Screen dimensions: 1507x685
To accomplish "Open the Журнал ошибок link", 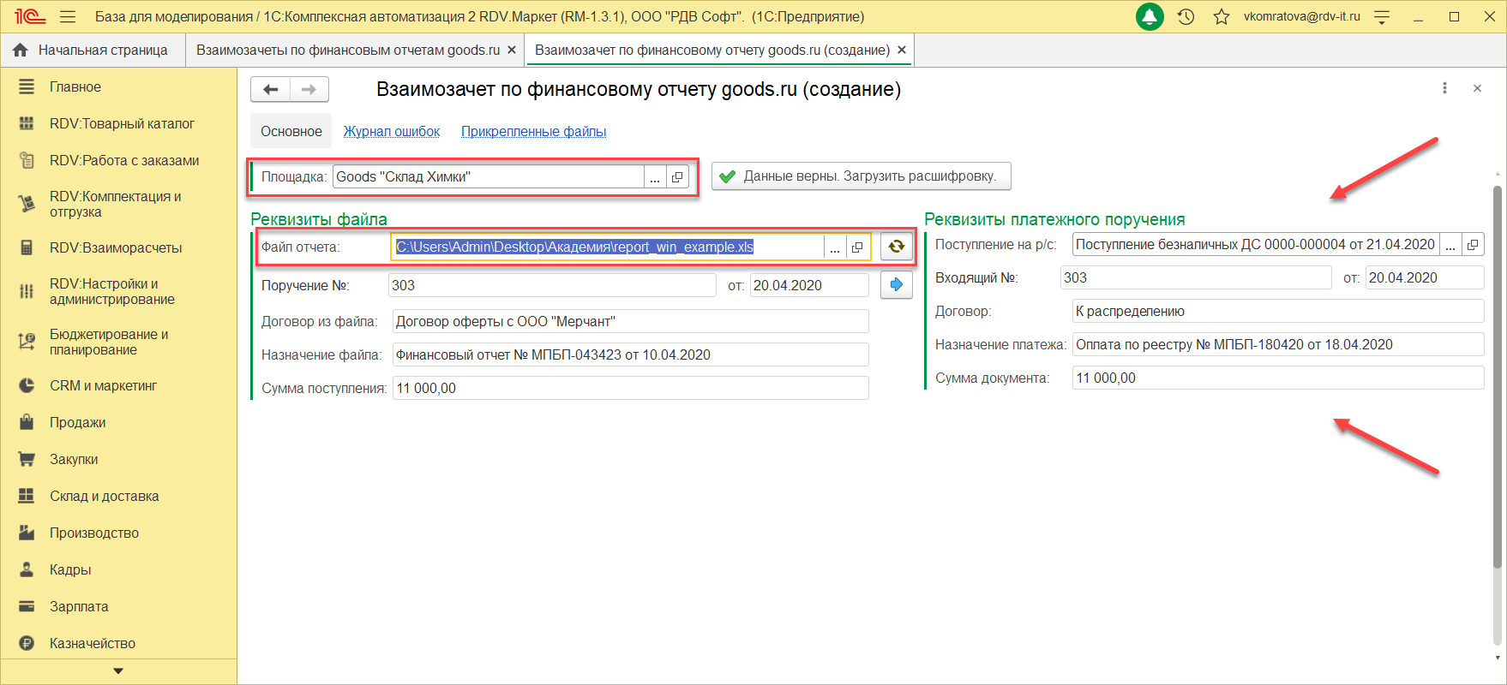I will 391,131.
